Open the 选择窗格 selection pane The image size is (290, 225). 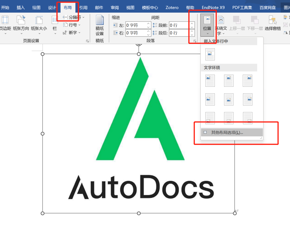tap(273, 23)
